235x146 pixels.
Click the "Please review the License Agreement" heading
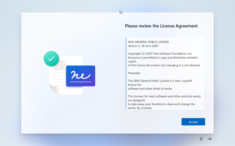[161, 26]
